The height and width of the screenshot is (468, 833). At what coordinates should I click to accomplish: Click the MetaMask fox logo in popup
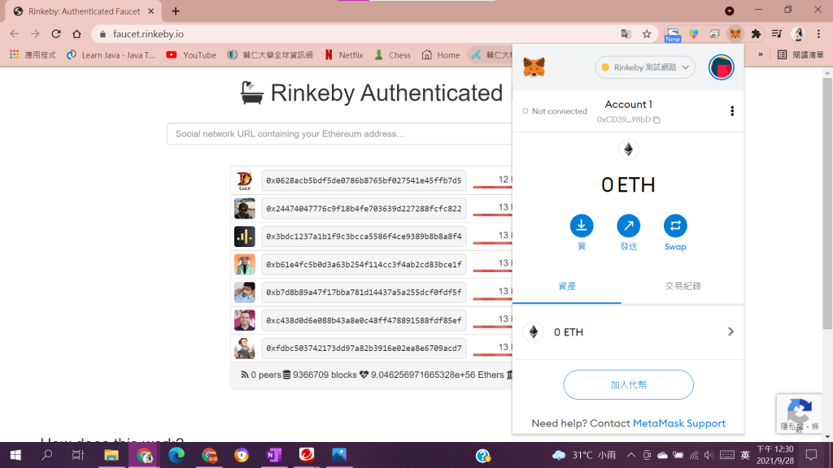[534, 67]
